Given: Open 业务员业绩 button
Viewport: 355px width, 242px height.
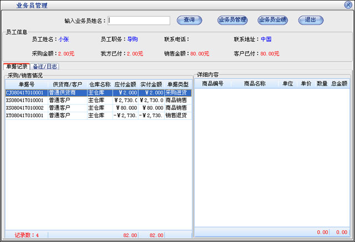Looking at the screenshot, I should (x=272, y=20).
